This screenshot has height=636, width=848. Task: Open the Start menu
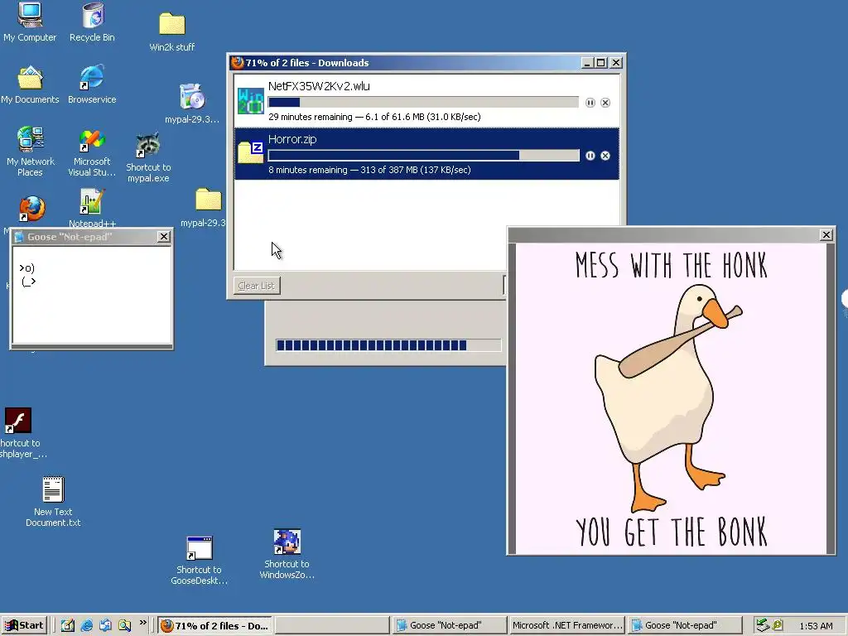click(x=24, y=625)
